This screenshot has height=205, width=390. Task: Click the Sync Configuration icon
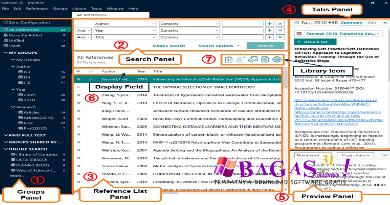pos(5,22)
